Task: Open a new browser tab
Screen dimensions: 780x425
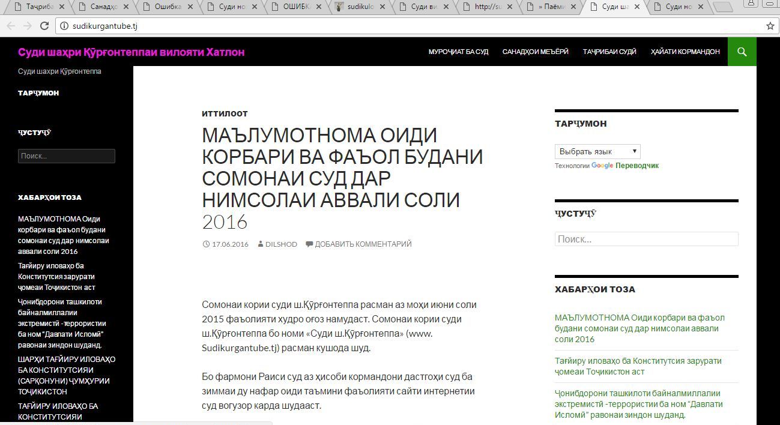Action: point(724,7)
